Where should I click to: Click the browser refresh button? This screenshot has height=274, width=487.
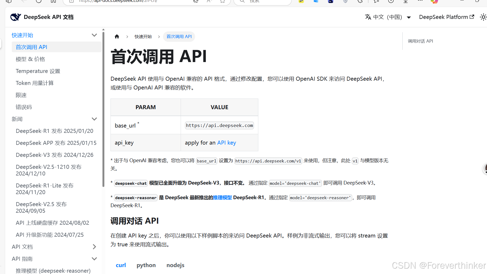(x=39, y=1)
